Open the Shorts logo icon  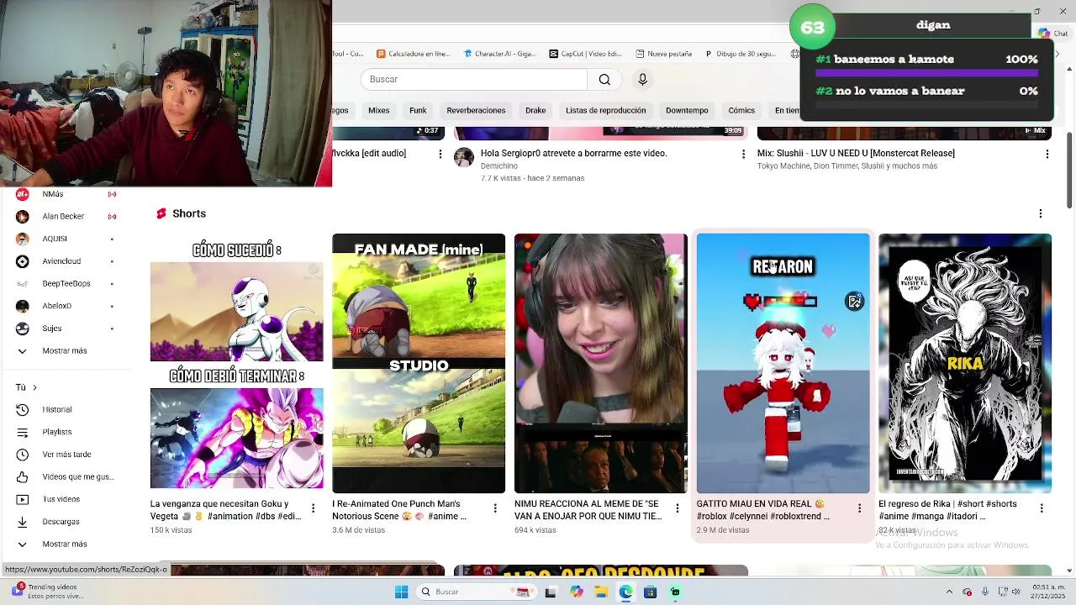161,213
